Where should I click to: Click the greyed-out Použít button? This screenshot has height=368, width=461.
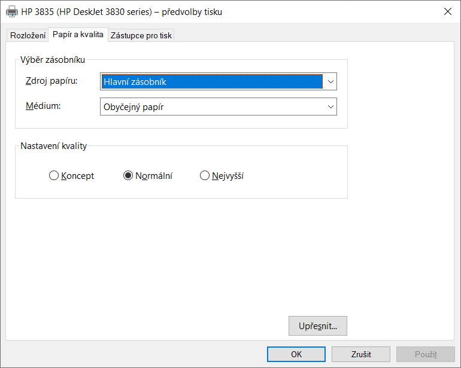click(x=426, y=354)
